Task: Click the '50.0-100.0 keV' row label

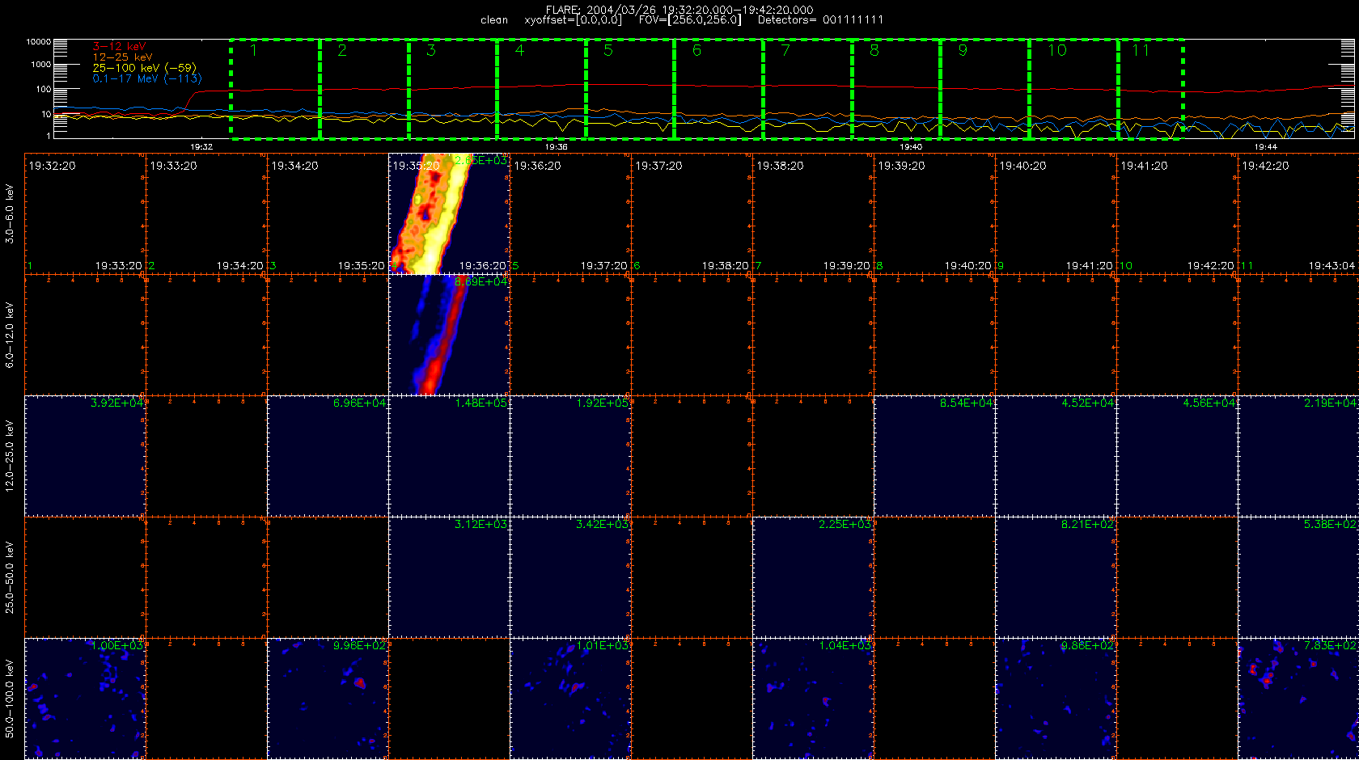Action: click(x=10, y=699)
